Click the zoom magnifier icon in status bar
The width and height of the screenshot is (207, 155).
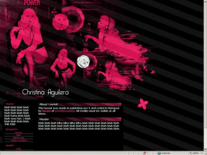tap(191, 153)
